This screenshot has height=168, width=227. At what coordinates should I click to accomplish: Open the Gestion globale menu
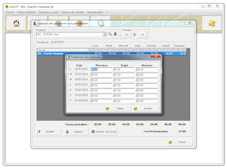point(26,12)
